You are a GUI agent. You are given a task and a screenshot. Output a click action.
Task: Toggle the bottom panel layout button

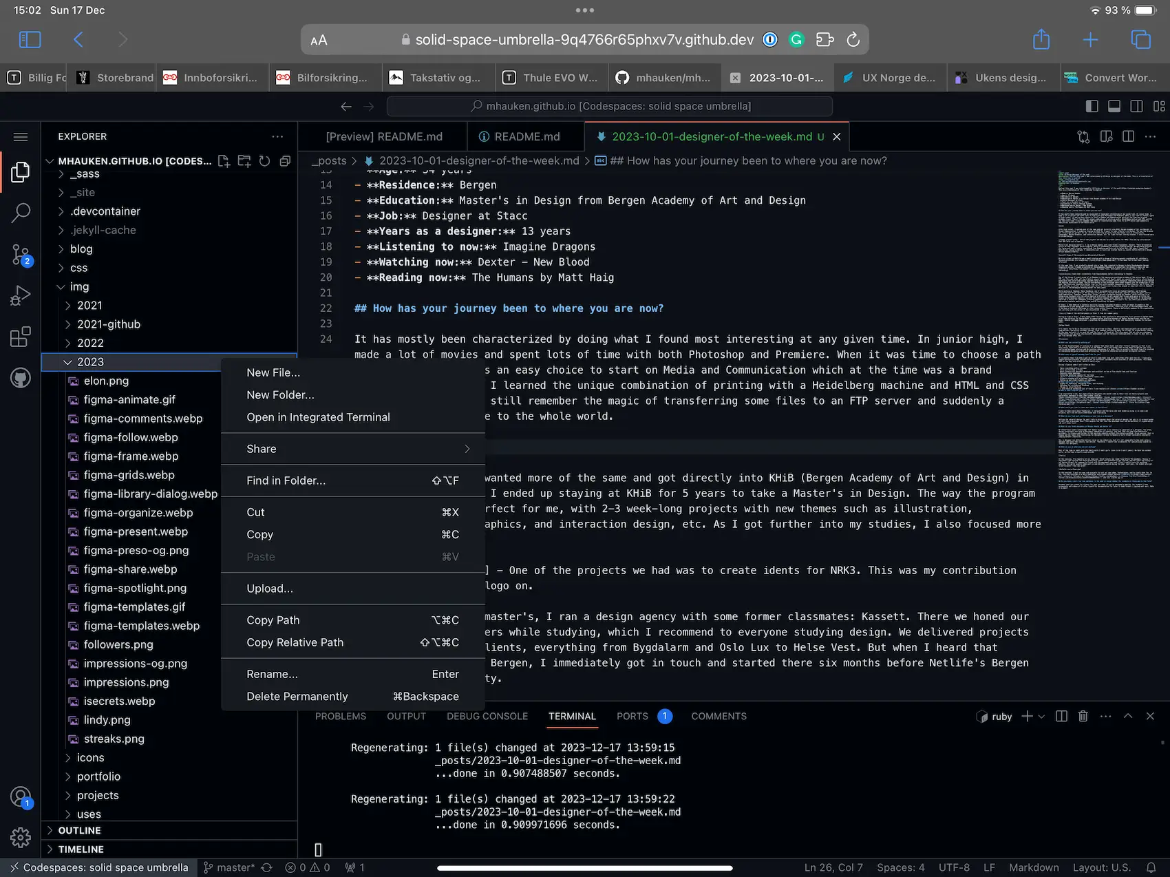coord(1114,106)
